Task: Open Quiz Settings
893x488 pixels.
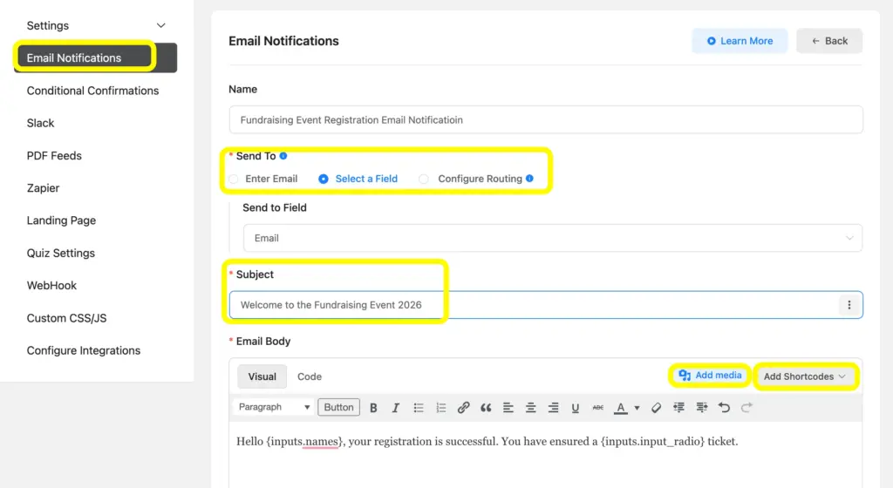Action: [61, 253]
